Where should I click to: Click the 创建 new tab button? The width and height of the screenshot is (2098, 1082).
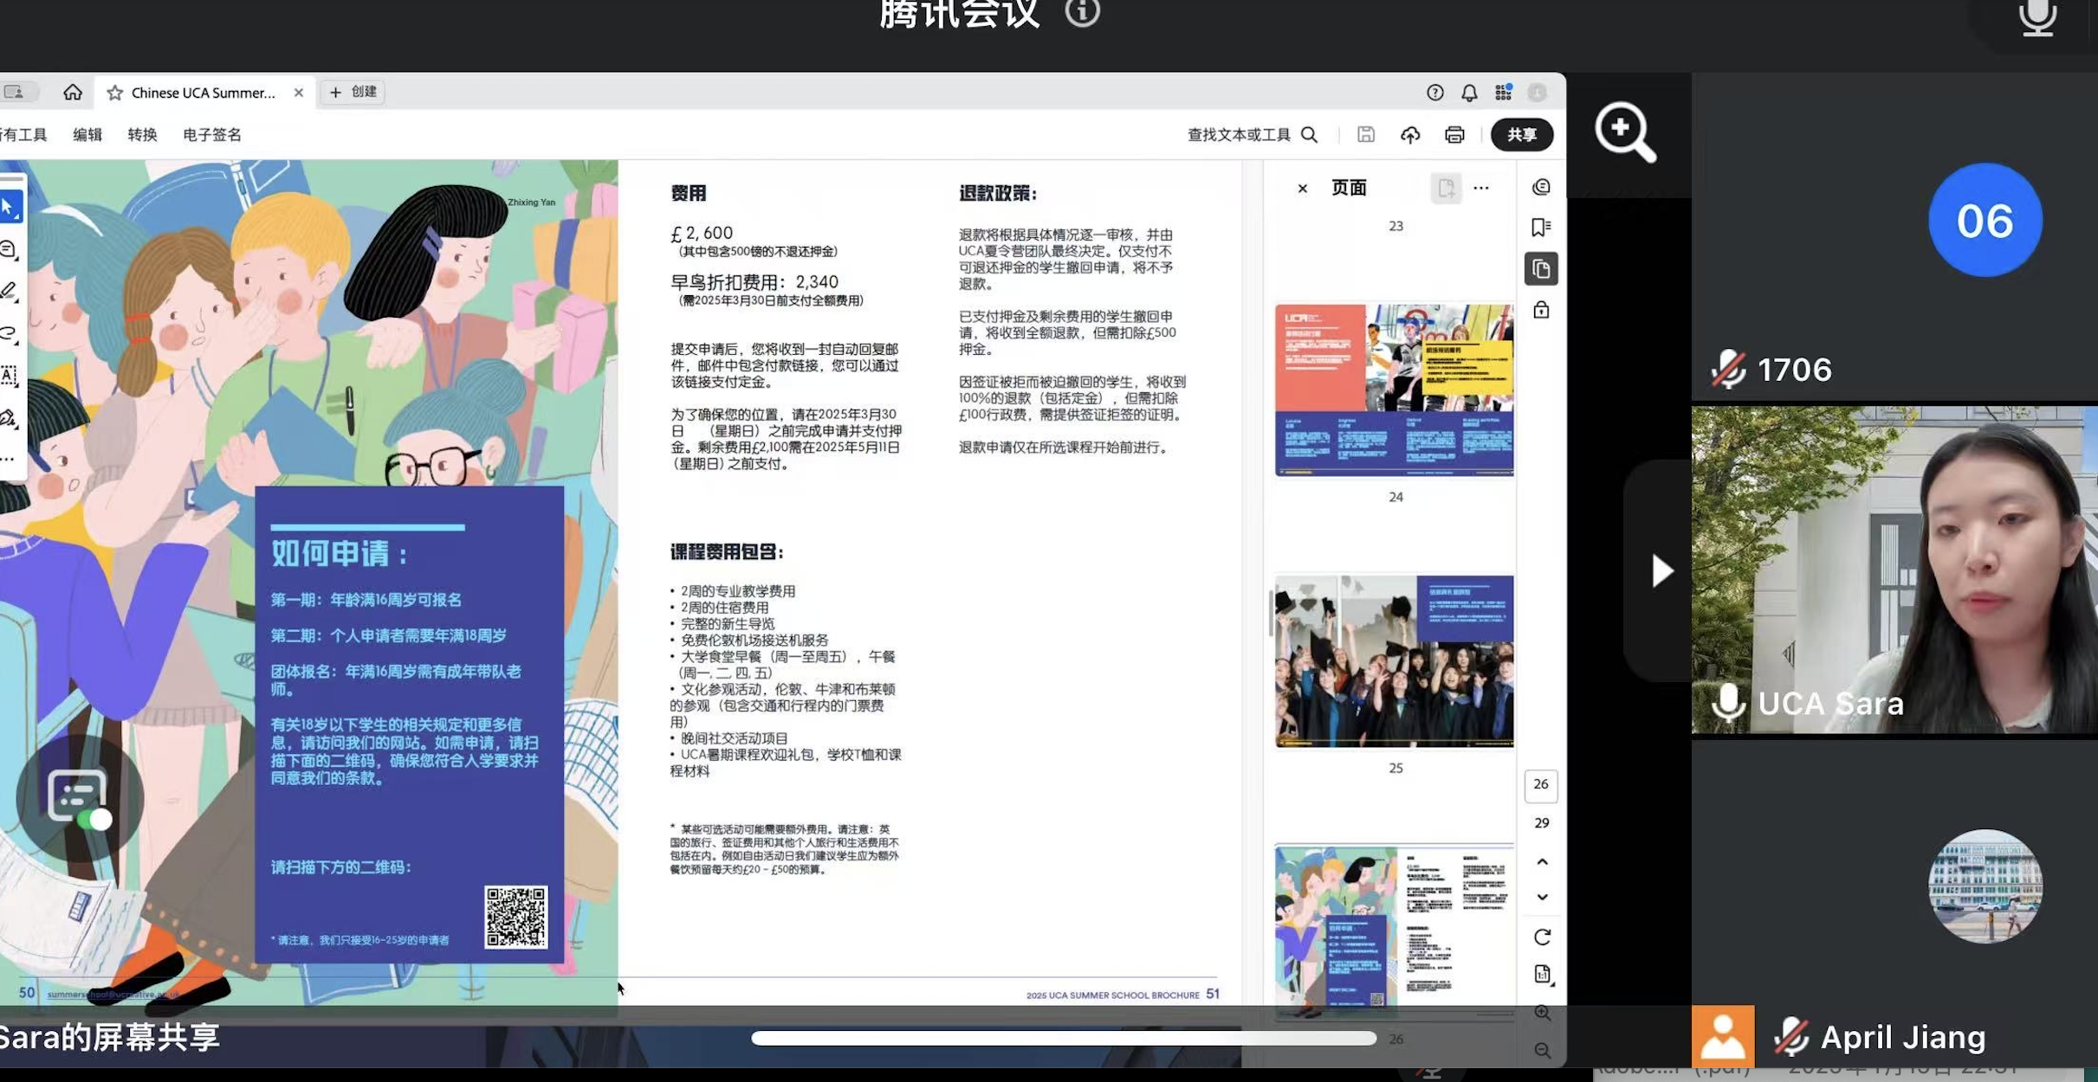[x=353, y=92]
